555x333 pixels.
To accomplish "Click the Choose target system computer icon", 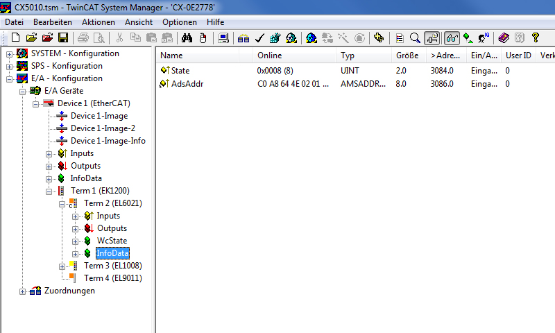I will point(223,37).
